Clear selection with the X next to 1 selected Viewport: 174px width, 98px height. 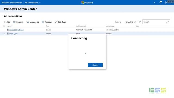point(135,22)
